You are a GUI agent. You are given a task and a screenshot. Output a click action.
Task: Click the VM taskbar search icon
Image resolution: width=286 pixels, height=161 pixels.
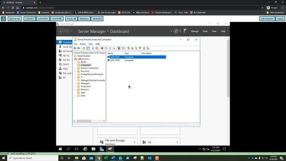tap(68, 149)
